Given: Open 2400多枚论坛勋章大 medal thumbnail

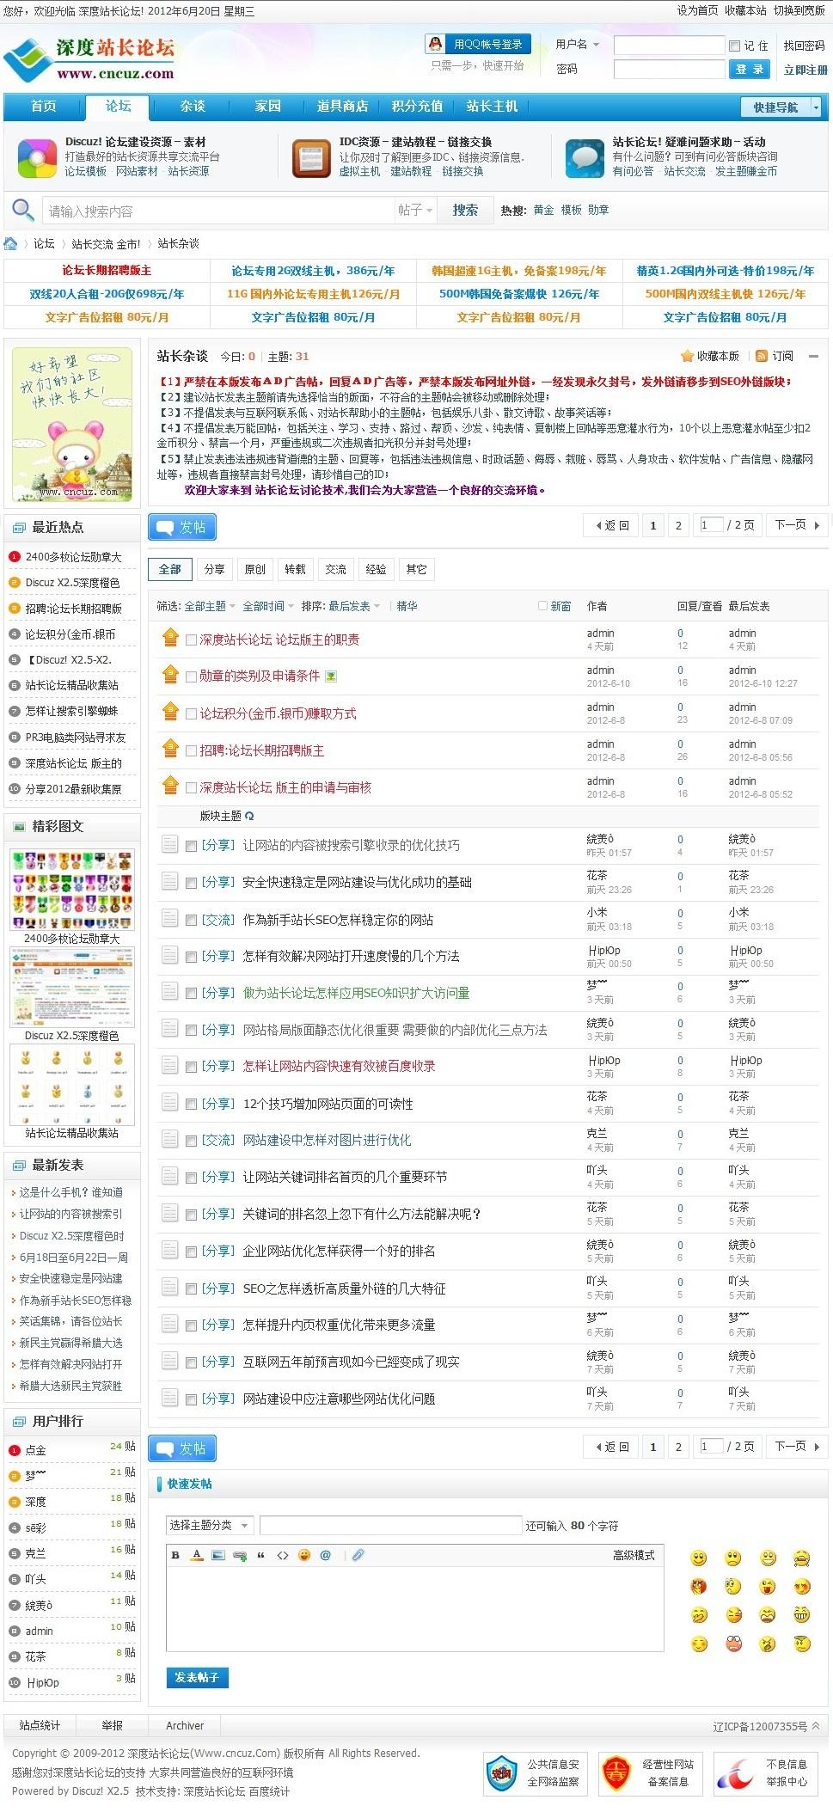Looking at the screenshot, I should click(72, 891).
